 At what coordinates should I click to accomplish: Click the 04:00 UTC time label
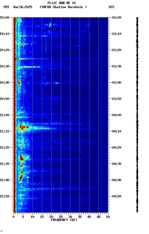tap(117, 115)
